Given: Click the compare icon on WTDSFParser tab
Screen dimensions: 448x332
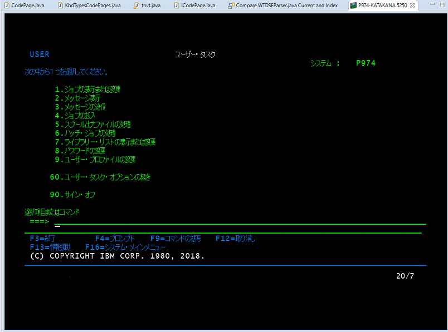Looking at the screenshot, I should [x=231, y=6].
